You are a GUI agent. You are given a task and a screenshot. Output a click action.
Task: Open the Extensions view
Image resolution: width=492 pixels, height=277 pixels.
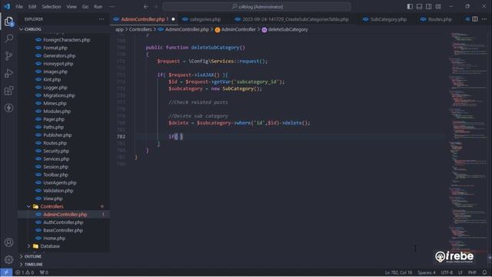(8, 91)
